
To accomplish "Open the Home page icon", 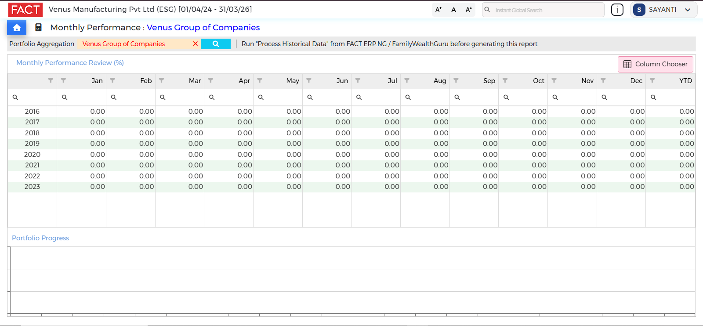I will click(17, 28).
